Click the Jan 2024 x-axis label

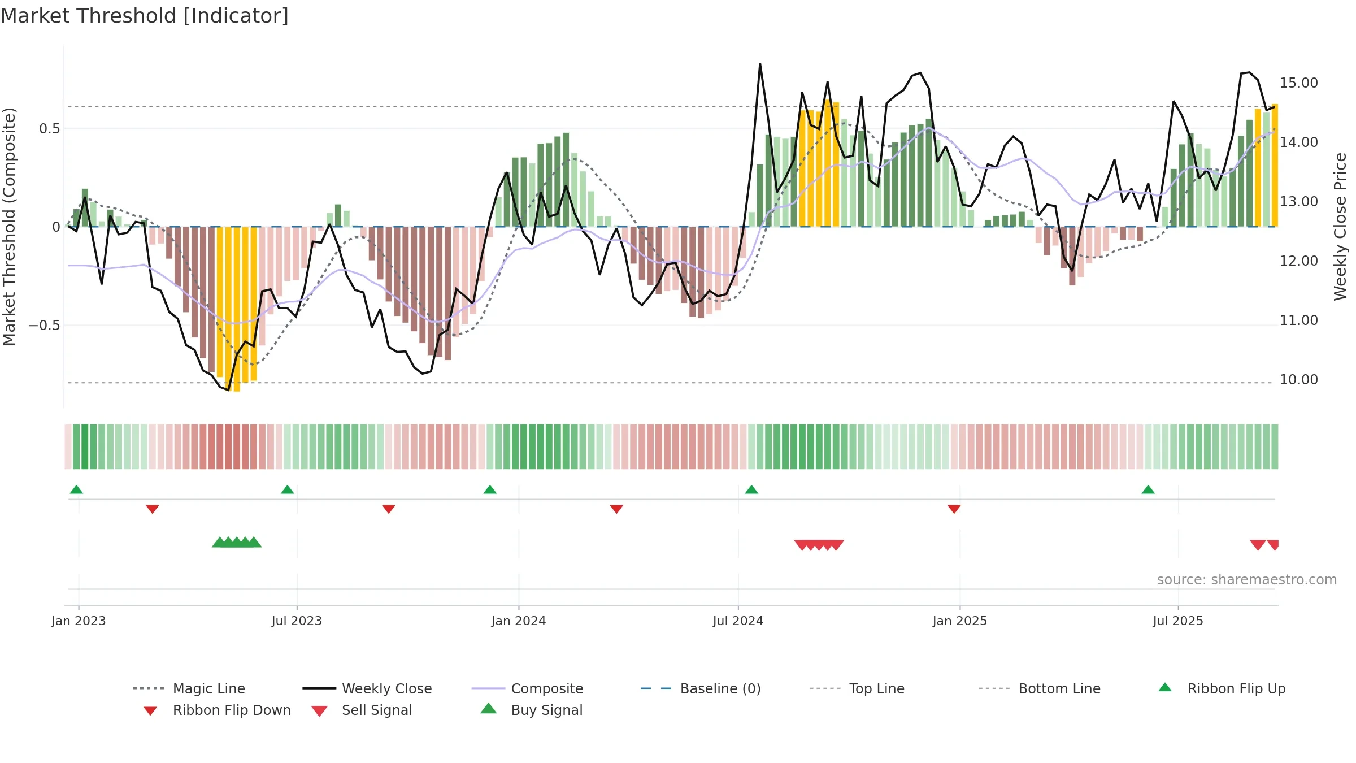click(519, 621)
